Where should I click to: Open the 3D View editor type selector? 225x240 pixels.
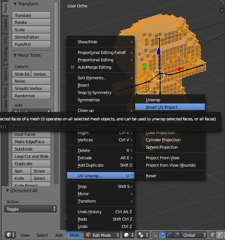click(x=10, y=235)
